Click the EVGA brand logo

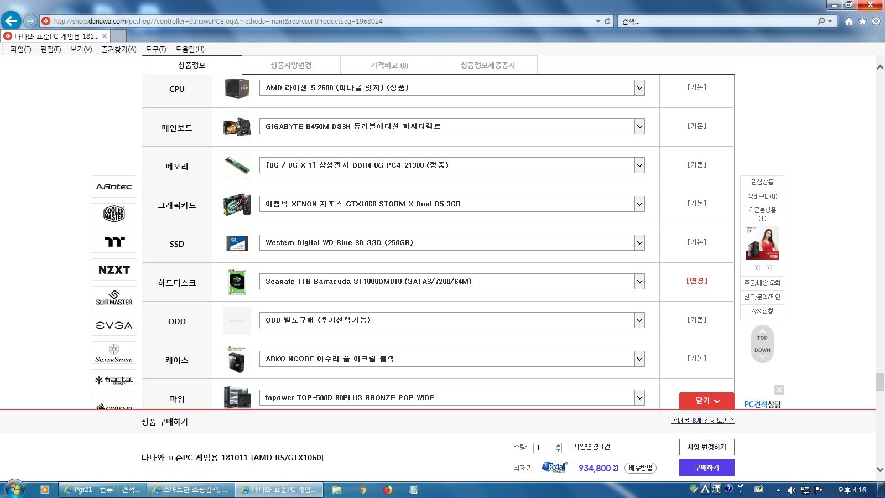114,325
